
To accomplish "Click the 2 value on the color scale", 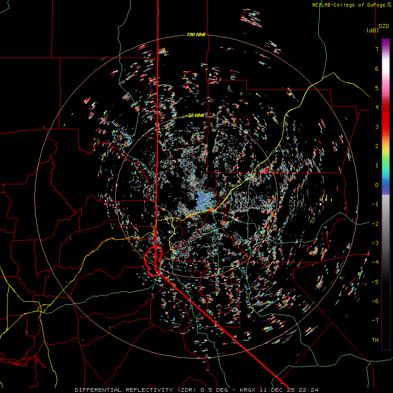I will (377, 146).
